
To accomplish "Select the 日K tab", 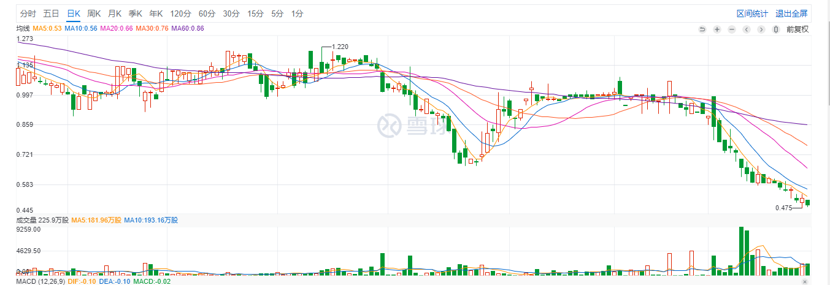I will 74,13.
